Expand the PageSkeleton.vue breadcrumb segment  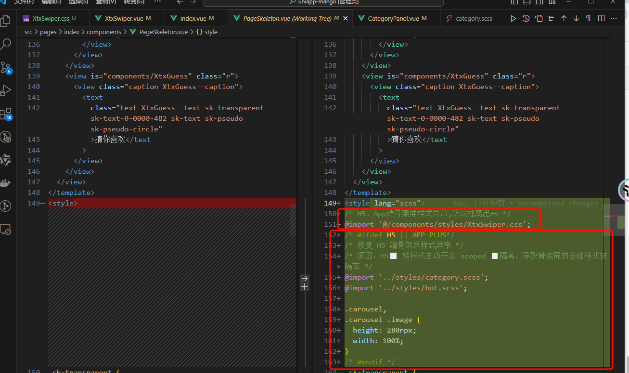click(159, 32)
